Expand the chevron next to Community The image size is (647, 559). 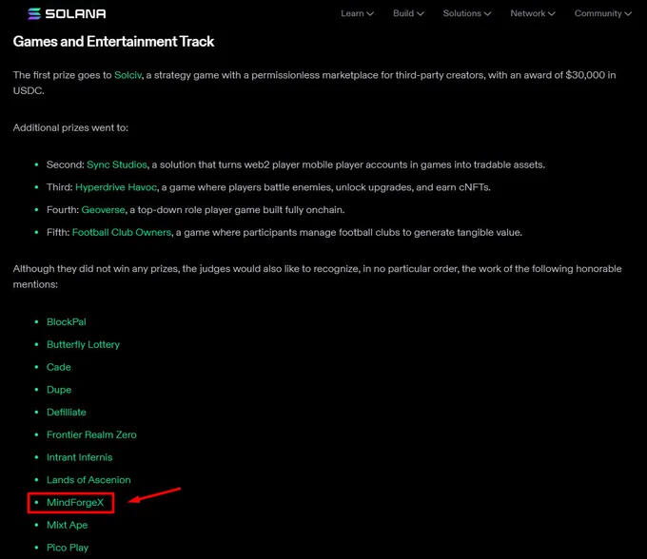tap(628, 14)
